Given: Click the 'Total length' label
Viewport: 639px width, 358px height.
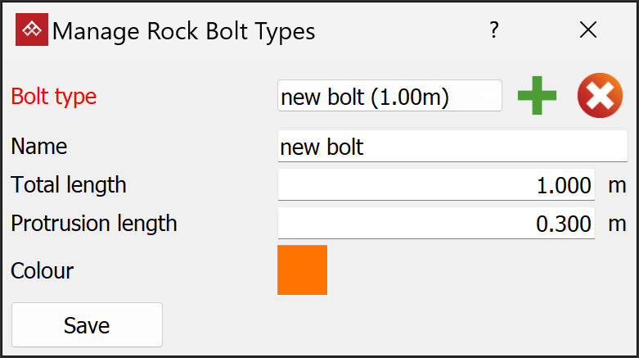Looking at the screenshot, I should (69, 185).
